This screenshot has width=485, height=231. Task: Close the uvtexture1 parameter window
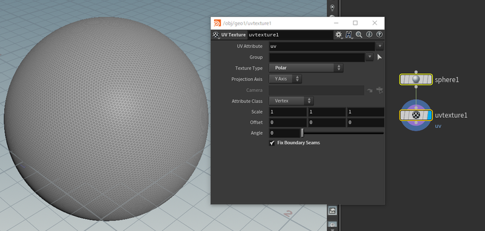[x=375, y=23]
